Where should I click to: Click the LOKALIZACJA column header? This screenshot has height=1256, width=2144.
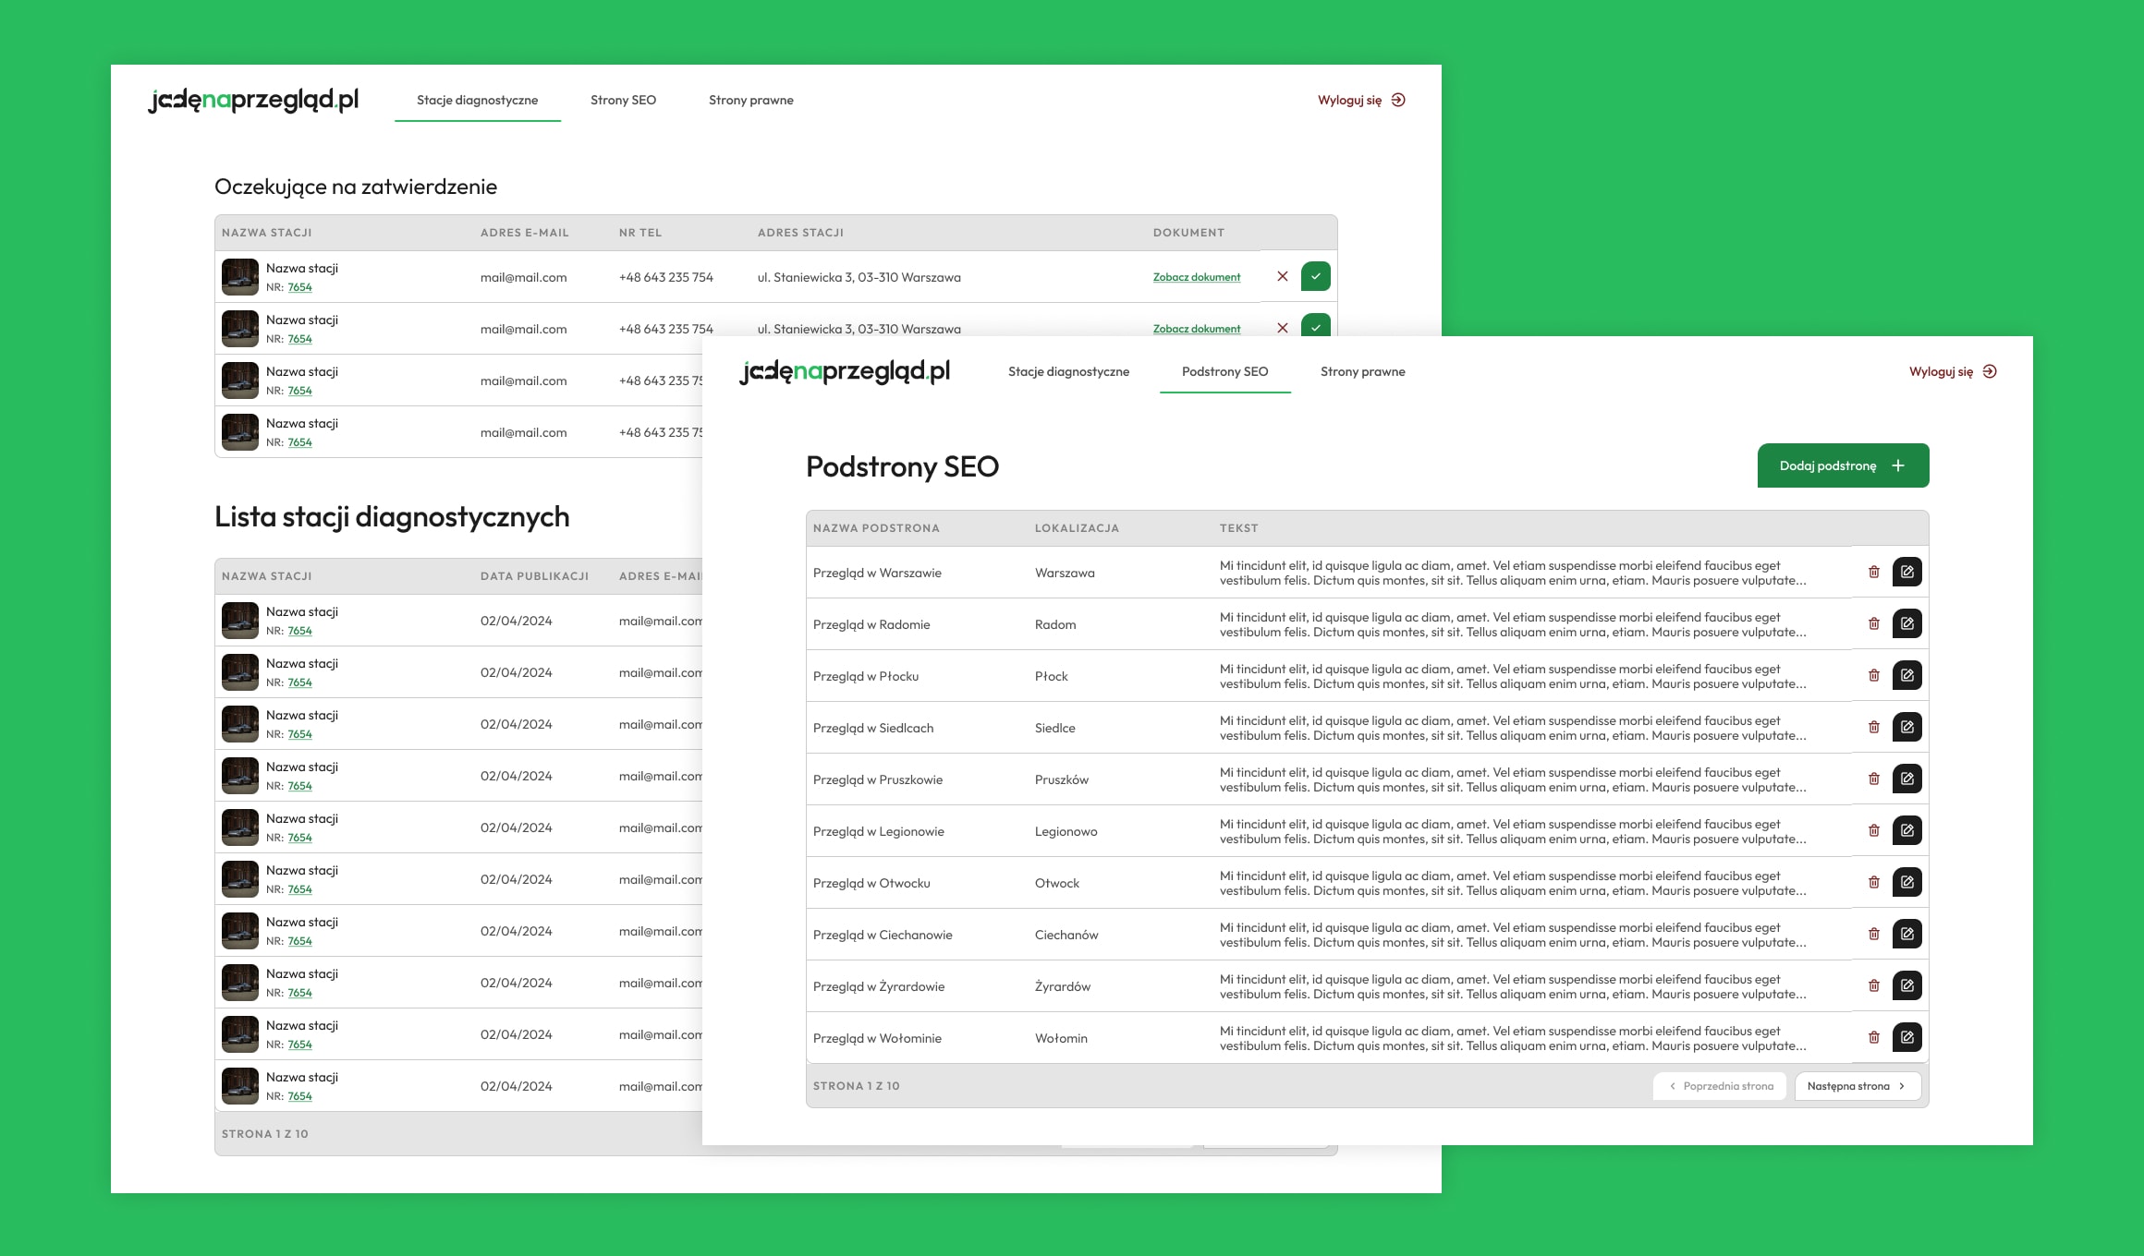(1077, 528)
